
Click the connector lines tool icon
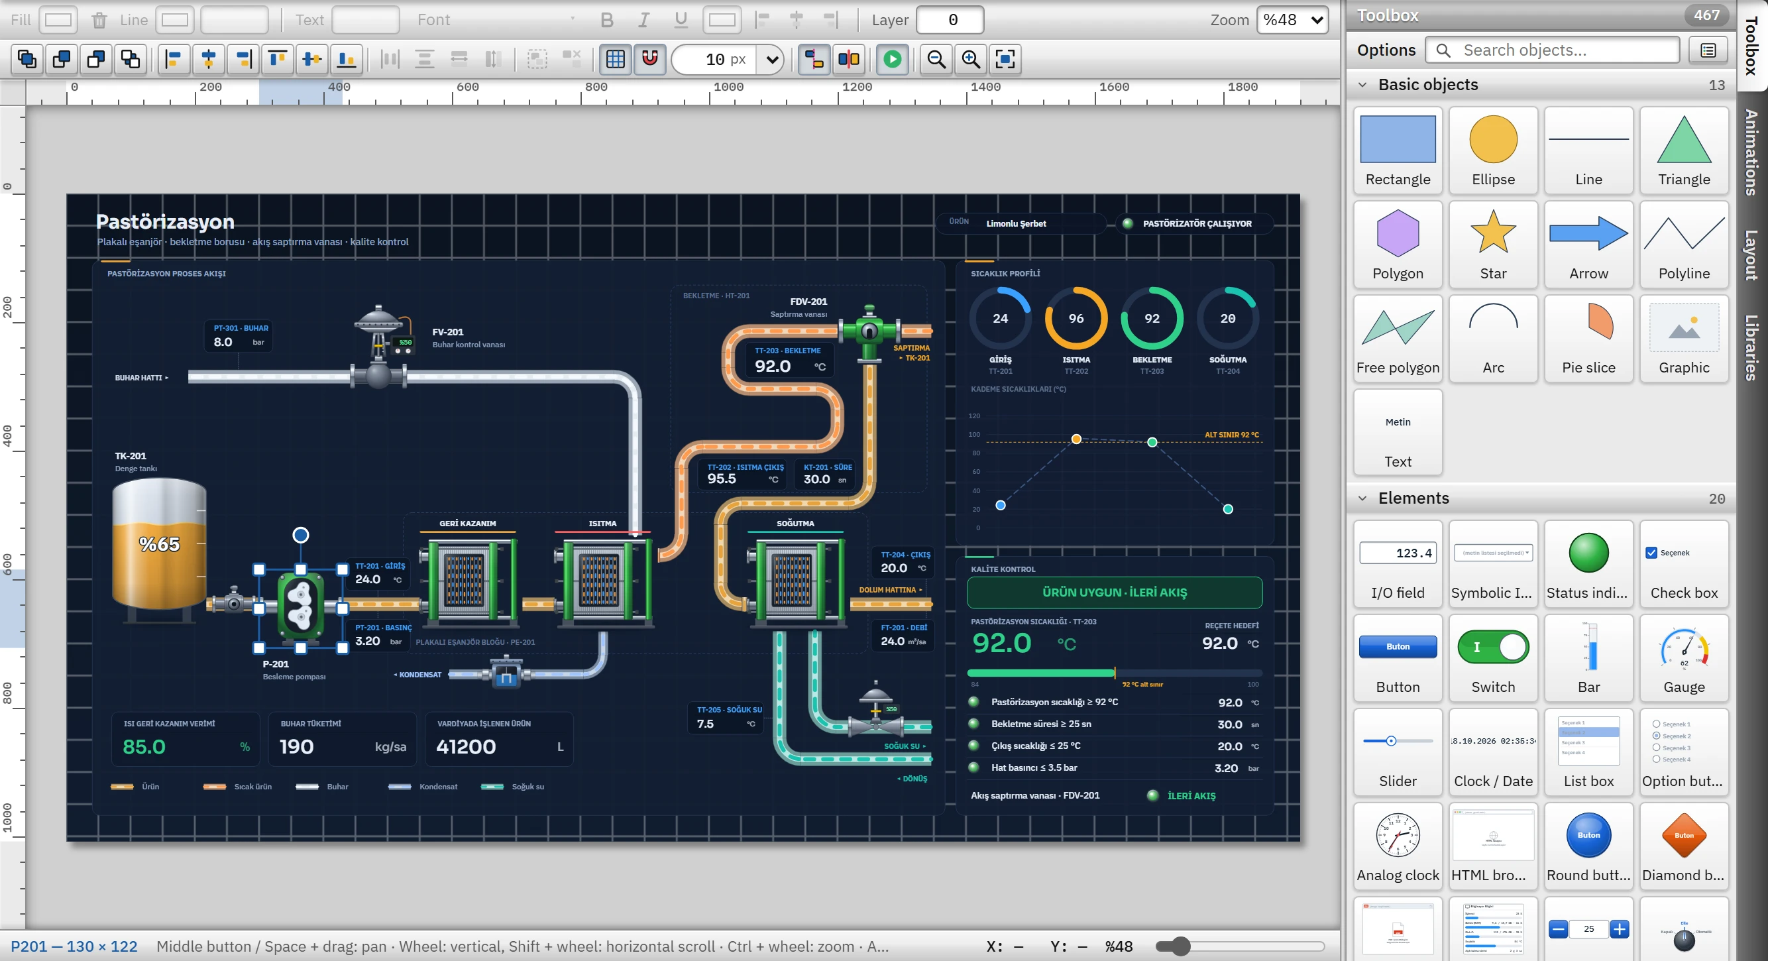tap(814, 59)
